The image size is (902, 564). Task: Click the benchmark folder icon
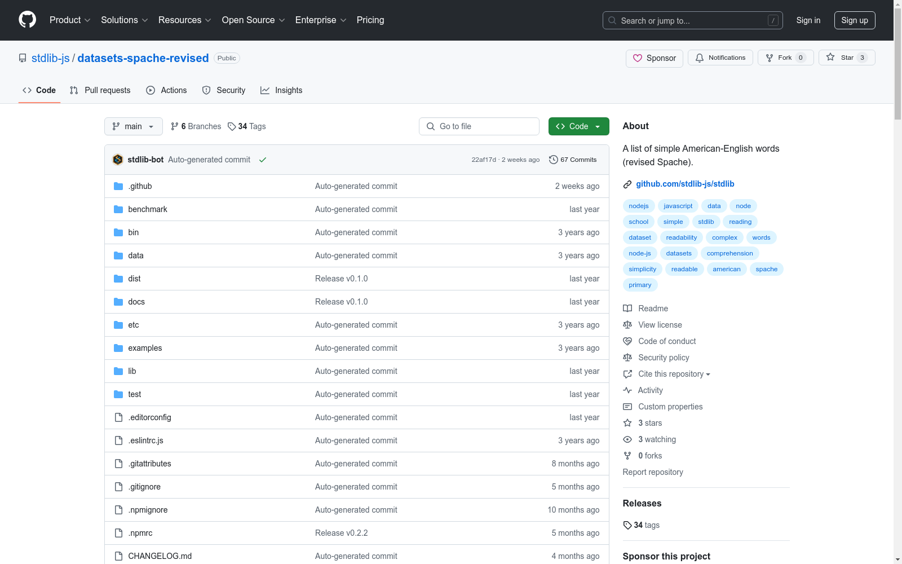click(118, 209)
